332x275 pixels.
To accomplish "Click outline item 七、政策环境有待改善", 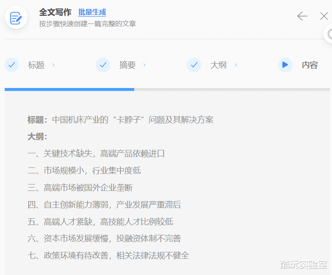I will (108, 255).
